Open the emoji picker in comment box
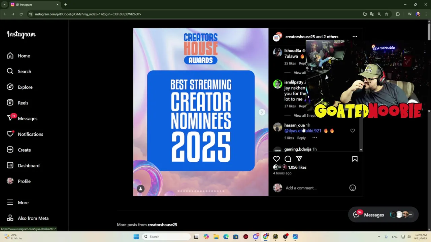This screenshot has height=242, width=431. 353,188
